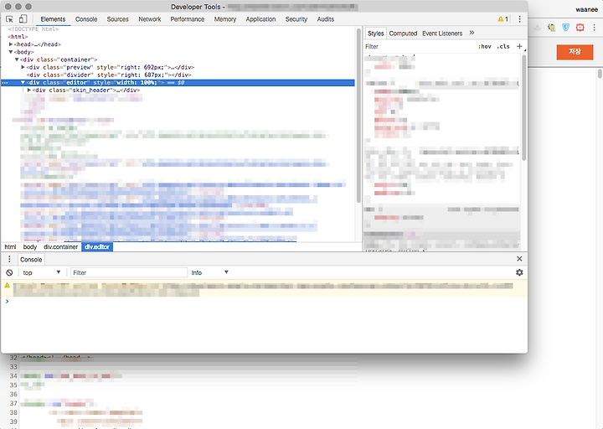
Task: Open console settings gear
Action: [x=519, y=272]
